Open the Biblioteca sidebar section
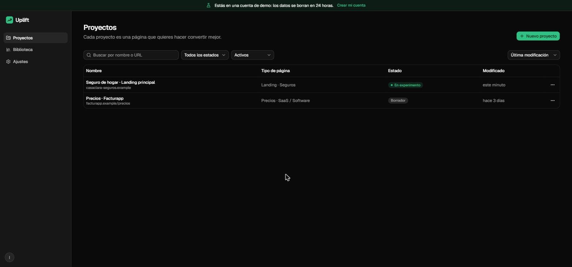The width and height of the screenshot is (572, 267). point(36,50)
